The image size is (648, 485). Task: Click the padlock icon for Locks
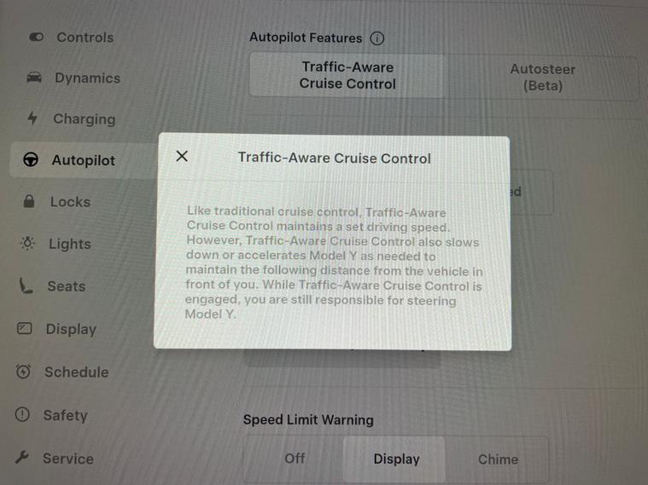click(29, 201)
